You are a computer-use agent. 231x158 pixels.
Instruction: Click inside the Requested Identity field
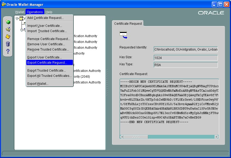(185, 49)
